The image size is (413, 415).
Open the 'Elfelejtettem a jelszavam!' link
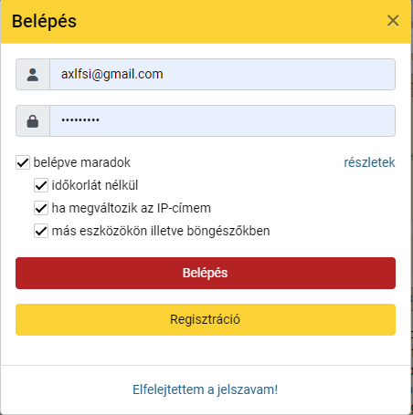point(205,389)
